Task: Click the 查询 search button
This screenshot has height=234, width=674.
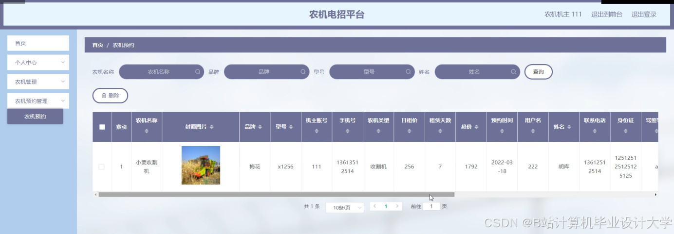Action: click(x=538, y=72)
